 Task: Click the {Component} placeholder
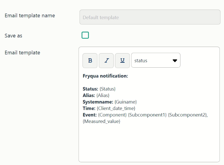pos(112,115)
